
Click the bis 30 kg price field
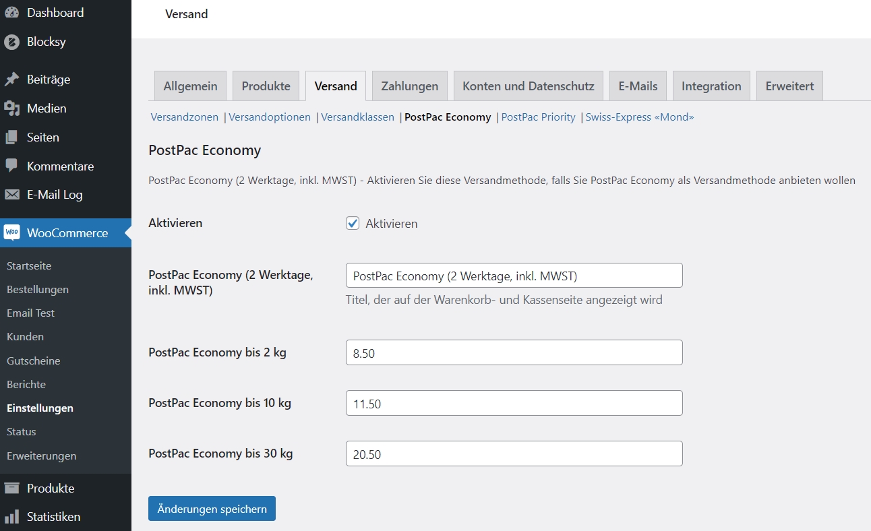[514, 454]
